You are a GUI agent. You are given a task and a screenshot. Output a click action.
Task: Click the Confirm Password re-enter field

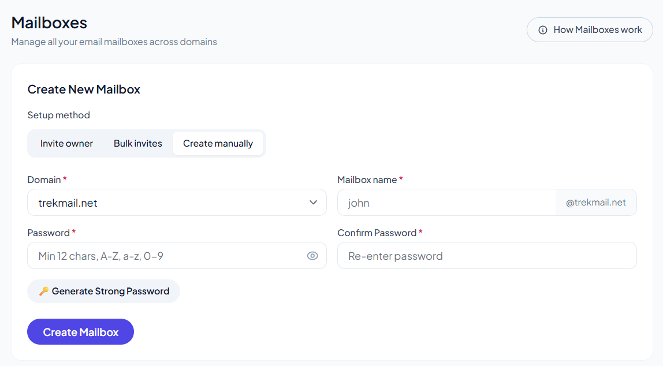pyautogui.click(x=487, y=255)
